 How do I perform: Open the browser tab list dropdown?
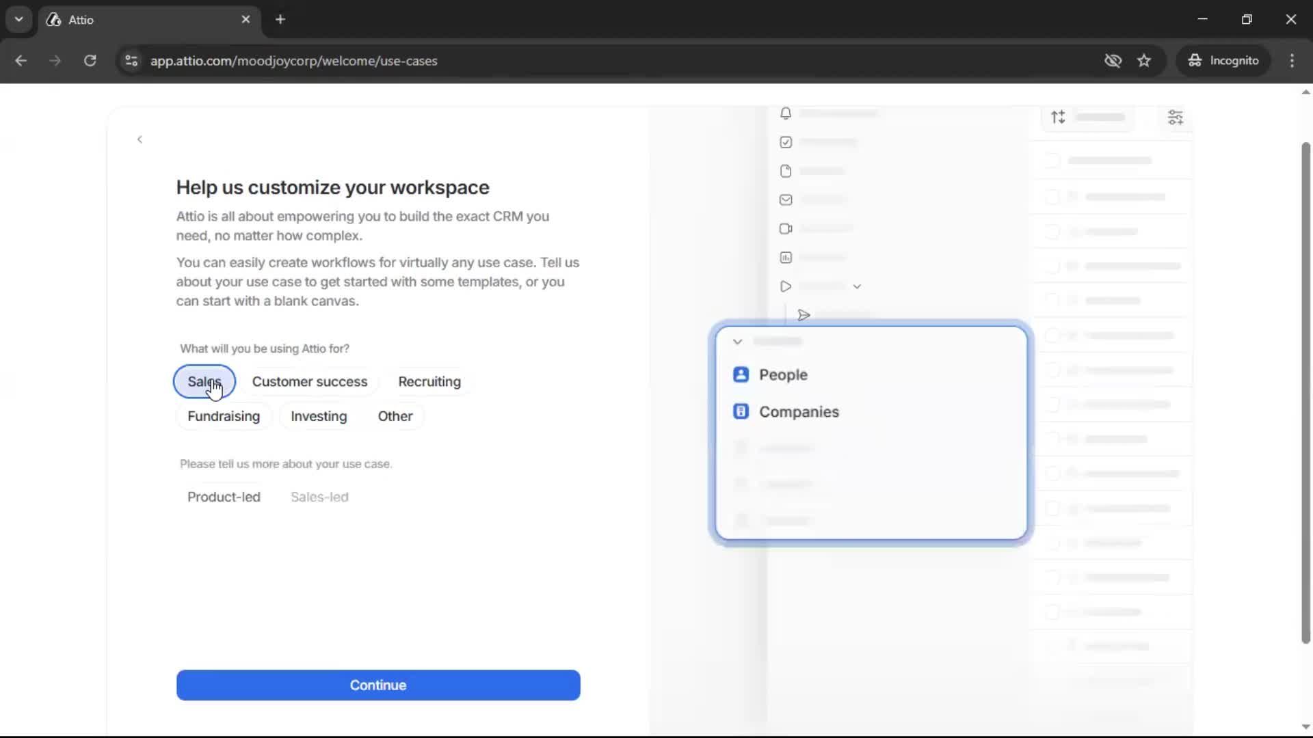[x=18, y=19]
